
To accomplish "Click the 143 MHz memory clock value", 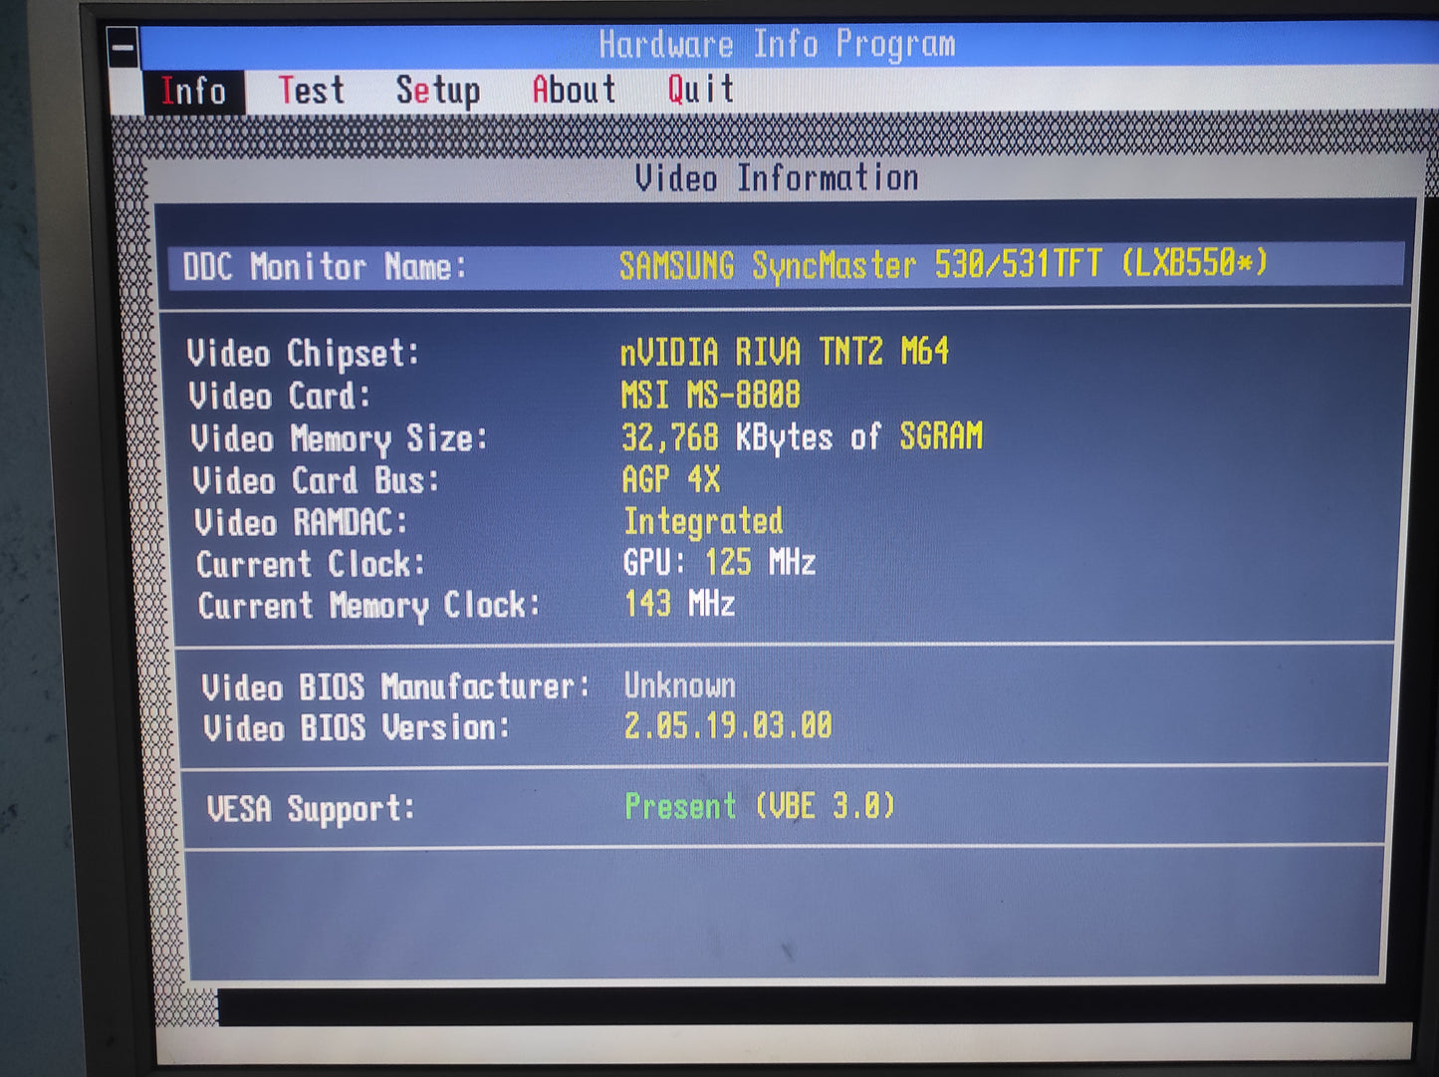I will 679,604.
